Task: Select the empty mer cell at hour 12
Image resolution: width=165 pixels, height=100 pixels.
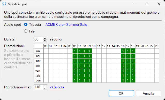Action: point(104,61)
